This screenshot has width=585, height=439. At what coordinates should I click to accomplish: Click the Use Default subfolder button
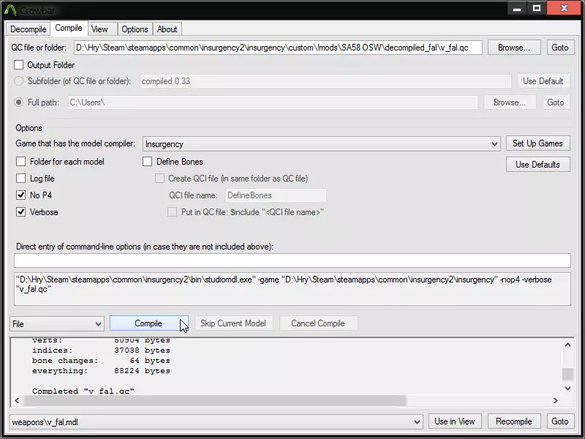pos(543,81)
